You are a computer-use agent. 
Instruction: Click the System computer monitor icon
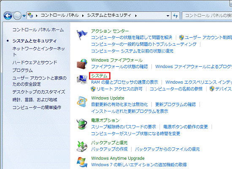(82, 79)
